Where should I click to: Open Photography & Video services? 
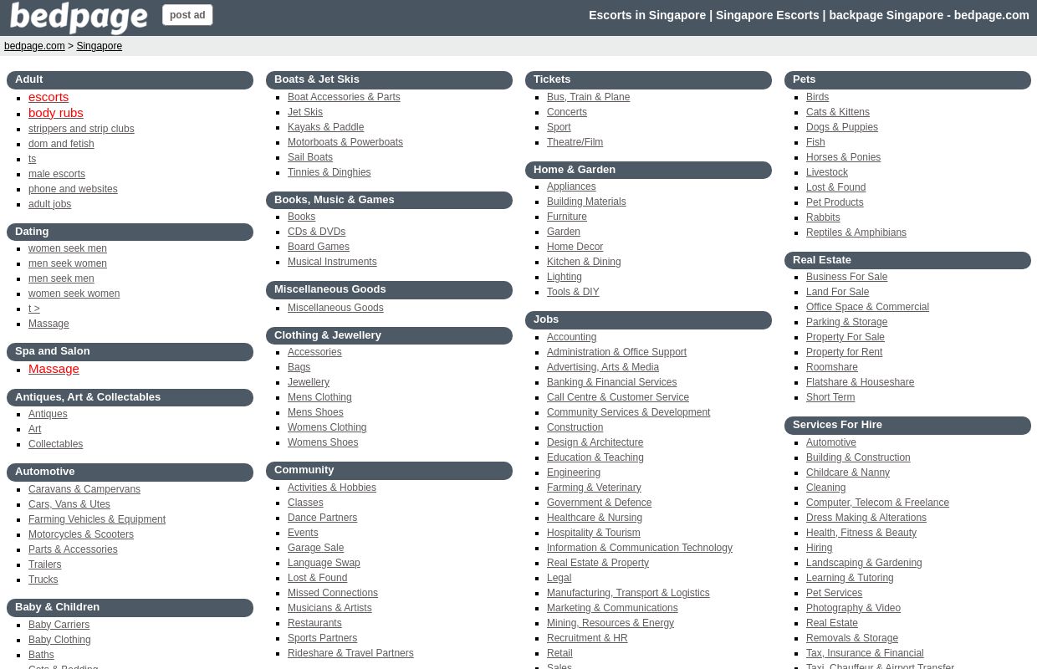coord(853,608)
